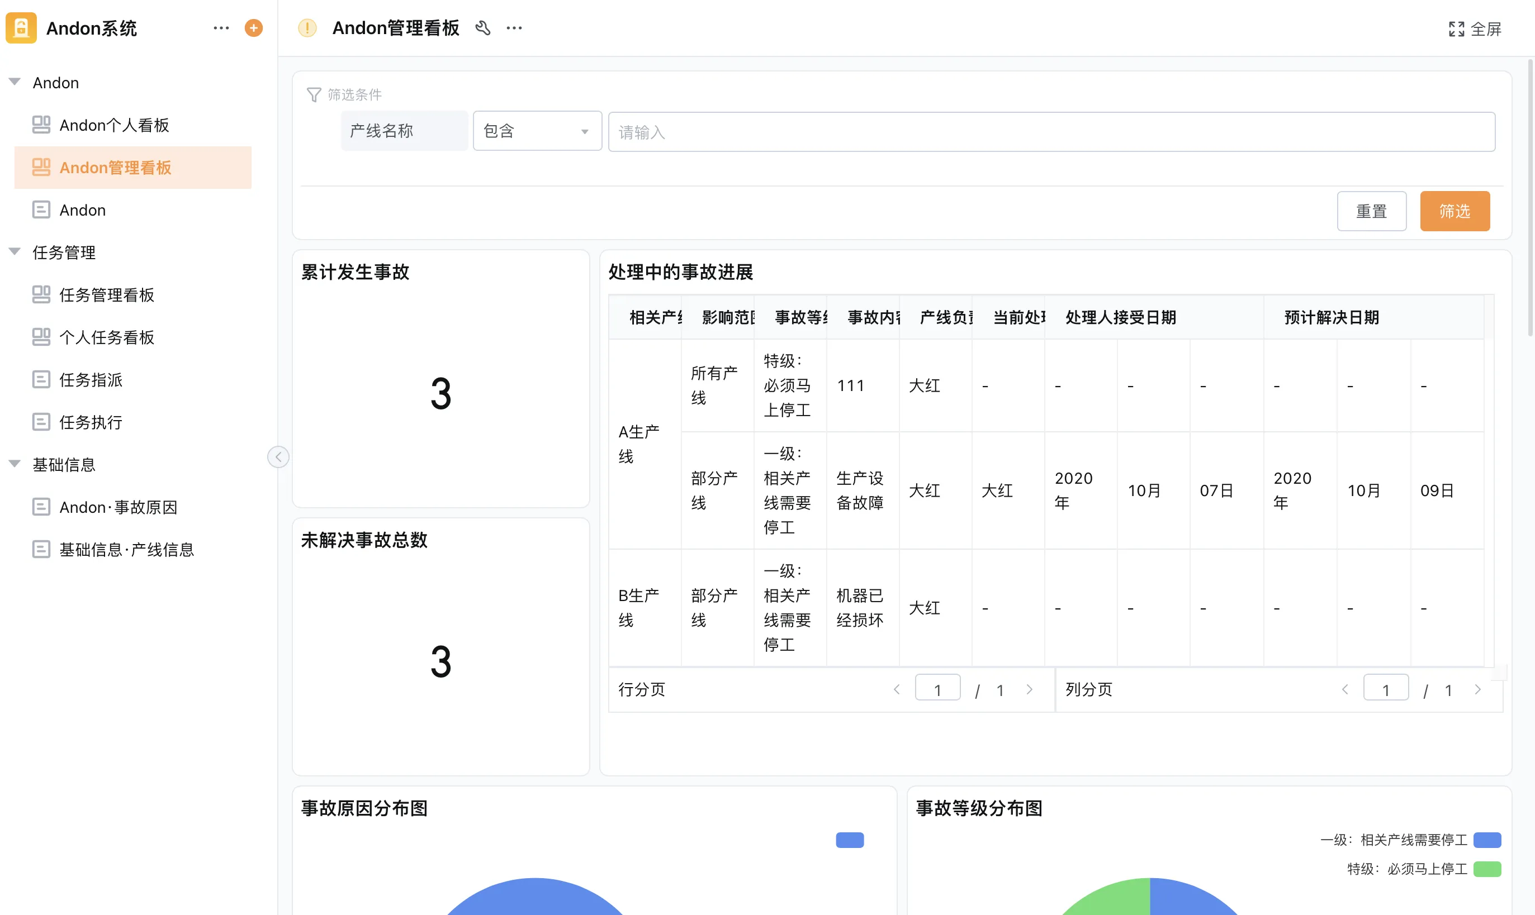Open Andon个人看板 in sidebar
1535x915 pixels.
pos(114,125)
